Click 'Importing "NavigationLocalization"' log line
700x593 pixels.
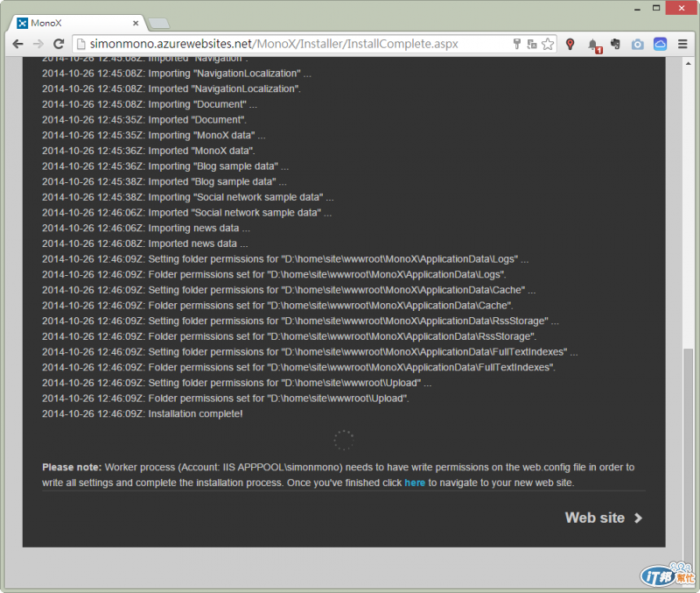[x=177, y=74]
